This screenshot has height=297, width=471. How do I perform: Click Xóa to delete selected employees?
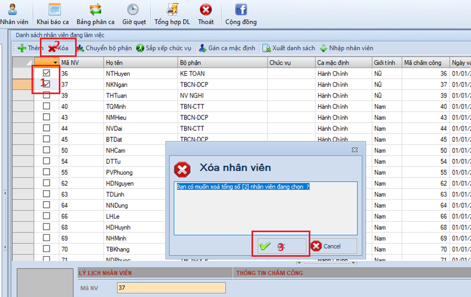point(58,48)
